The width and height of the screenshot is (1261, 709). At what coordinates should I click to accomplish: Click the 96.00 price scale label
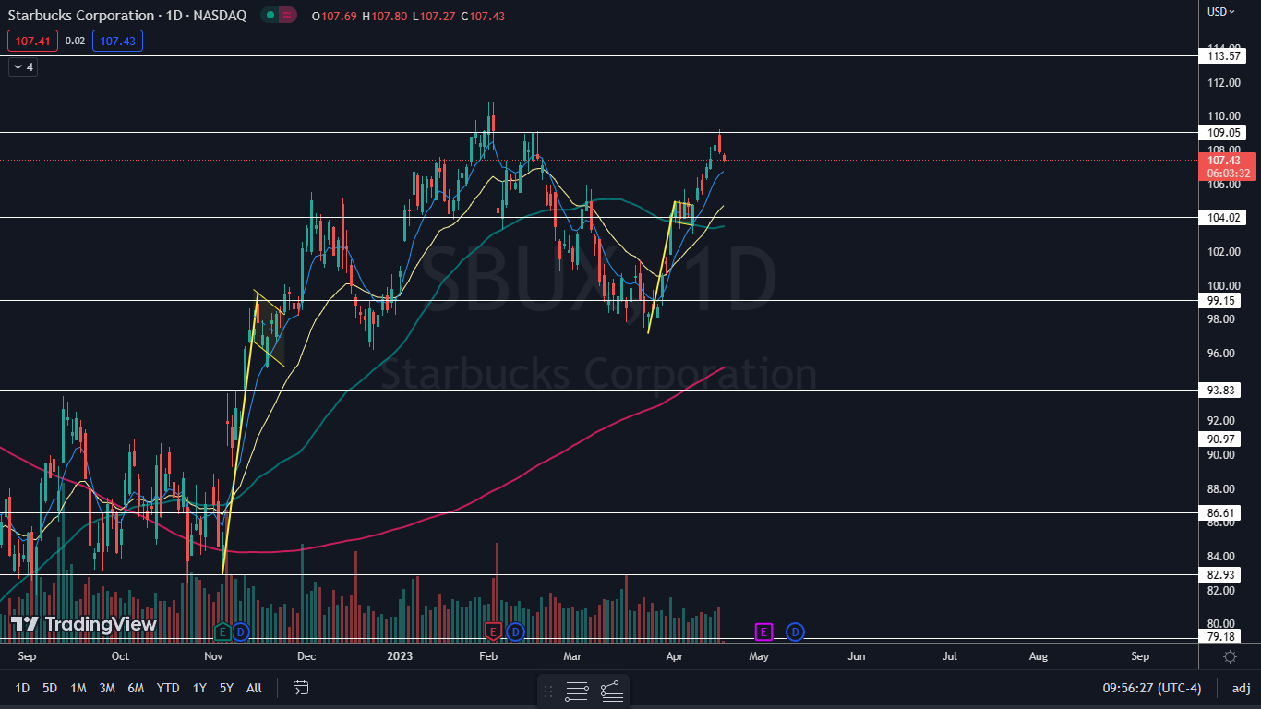(x=1225, y=353)
